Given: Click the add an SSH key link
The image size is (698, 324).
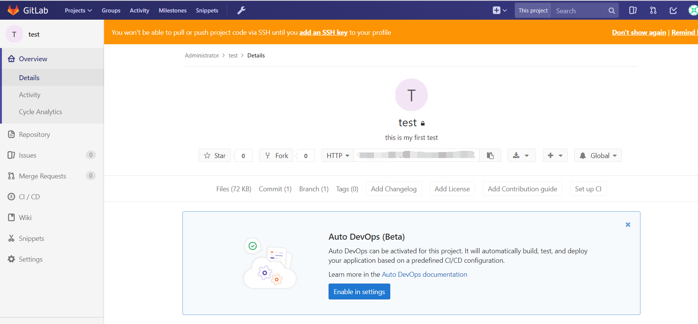Looking at the screenshot, I should (323, 33).
